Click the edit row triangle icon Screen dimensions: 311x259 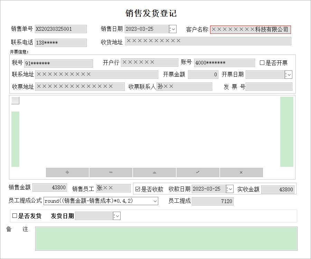[x=154, y=172]
